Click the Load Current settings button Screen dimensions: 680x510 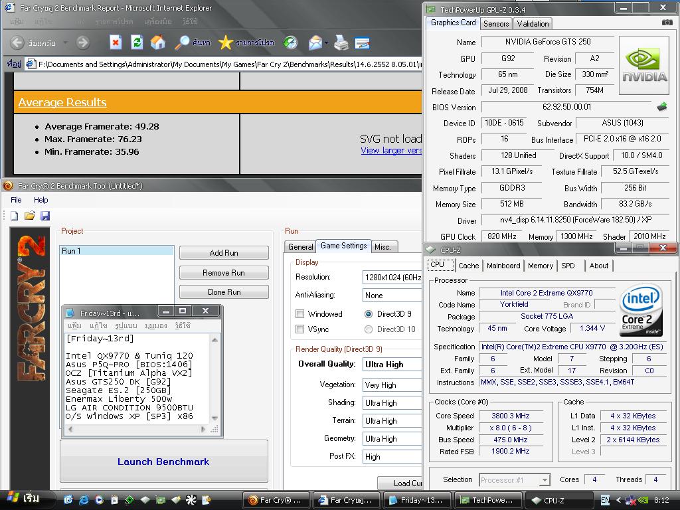point(400,483)
